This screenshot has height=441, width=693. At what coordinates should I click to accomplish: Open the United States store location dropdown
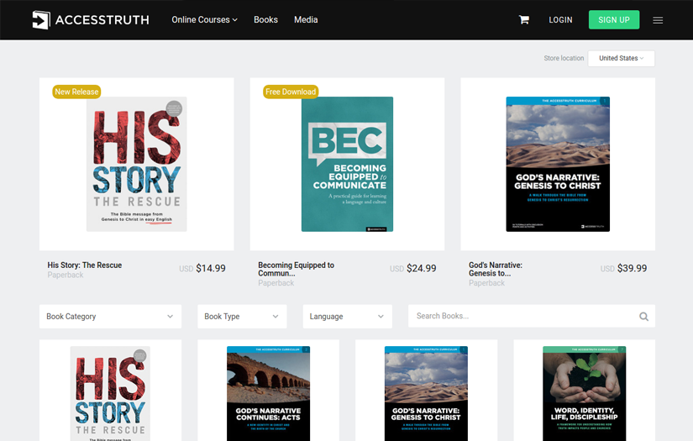point(621,58)
